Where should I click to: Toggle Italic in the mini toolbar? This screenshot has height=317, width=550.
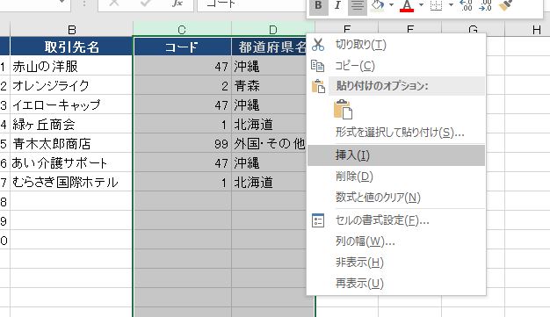click(x=337, y=5)
